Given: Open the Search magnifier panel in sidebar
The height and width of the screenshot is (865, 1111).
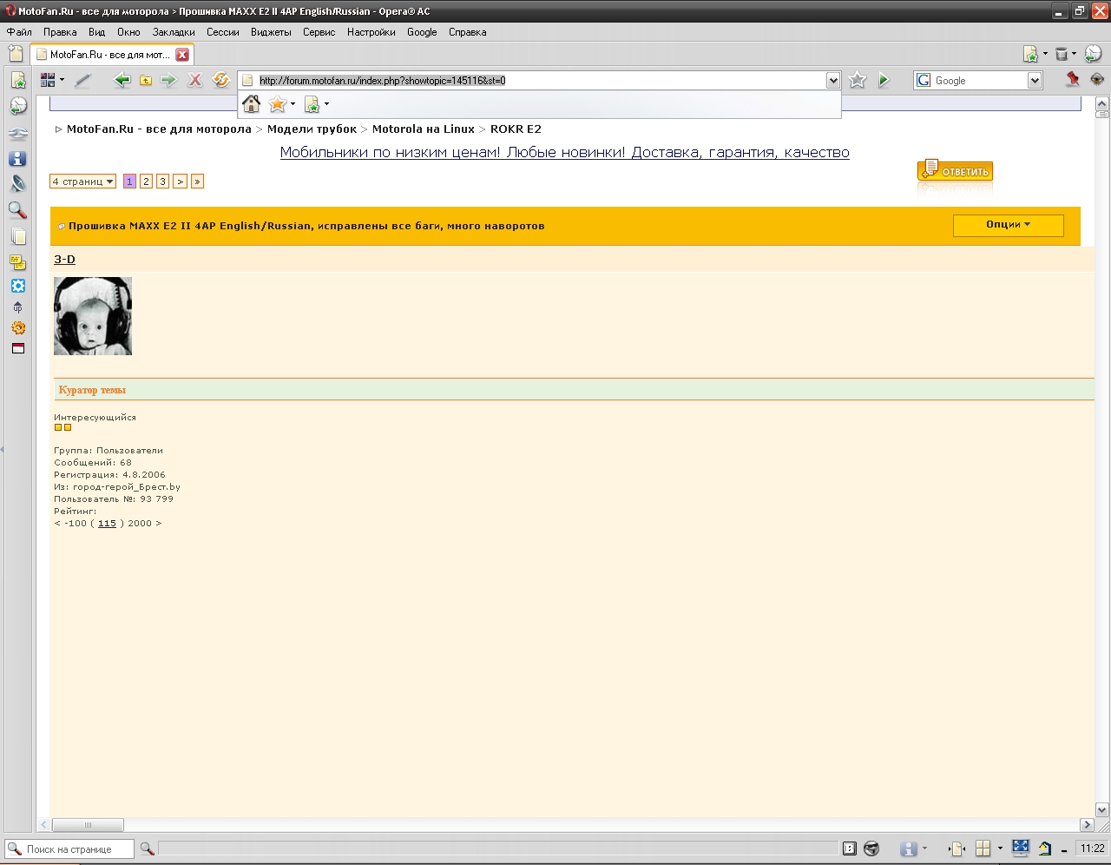Looking at the screenshot, I should 17,210.
